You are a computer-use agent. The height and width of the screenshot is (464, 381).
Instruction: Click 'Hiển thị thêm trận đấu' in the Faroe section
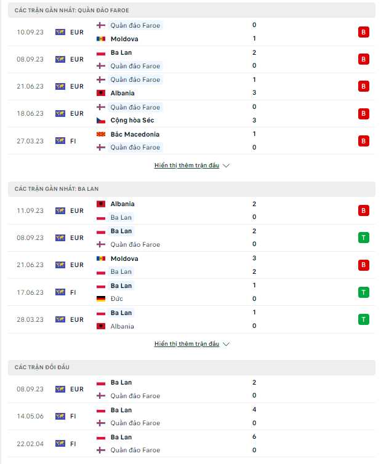tap(186, 166)
